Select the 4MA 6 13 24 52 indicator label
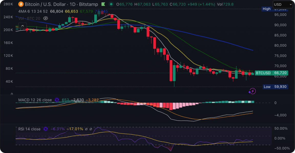This screenshot has width=295, height=153. [x=33, y=11]
